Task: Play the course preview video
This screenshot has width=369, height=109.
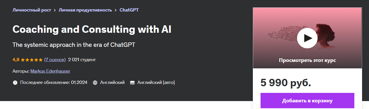Action: pos(307,38)
